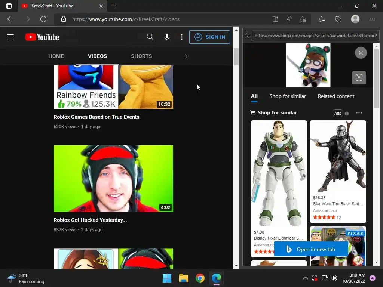
Task: Switch to Related content tab
Action: coord(336,96)
